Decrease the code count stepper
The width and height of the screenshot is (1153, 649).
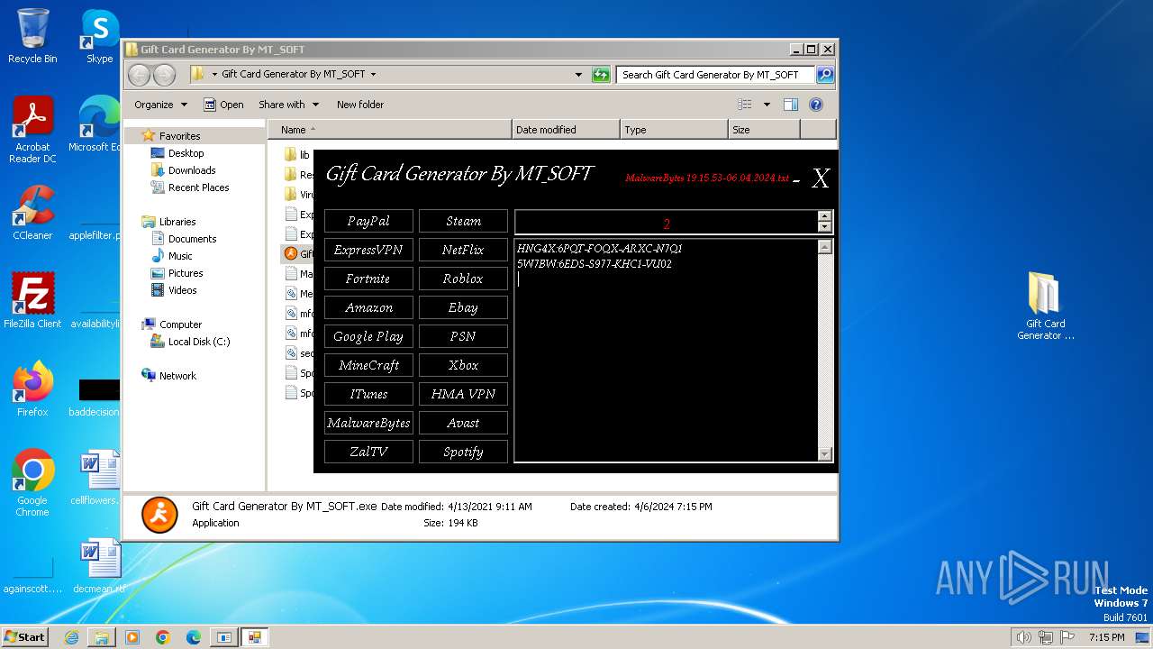click(x=824, y=227)
